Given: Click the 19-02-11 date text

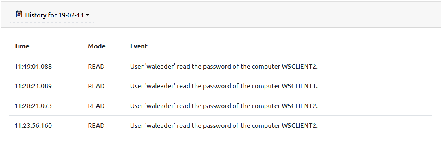Looking at the screenshot, I should pyautogui.click(x=71, y=15).
